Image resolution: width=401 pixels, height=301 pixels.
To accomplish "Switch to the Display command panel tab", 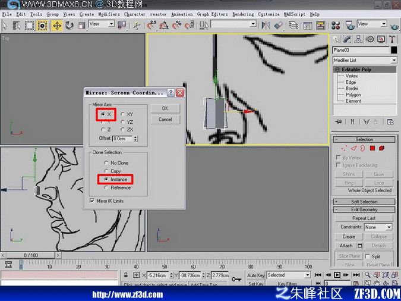I will [x=381, y=39].
